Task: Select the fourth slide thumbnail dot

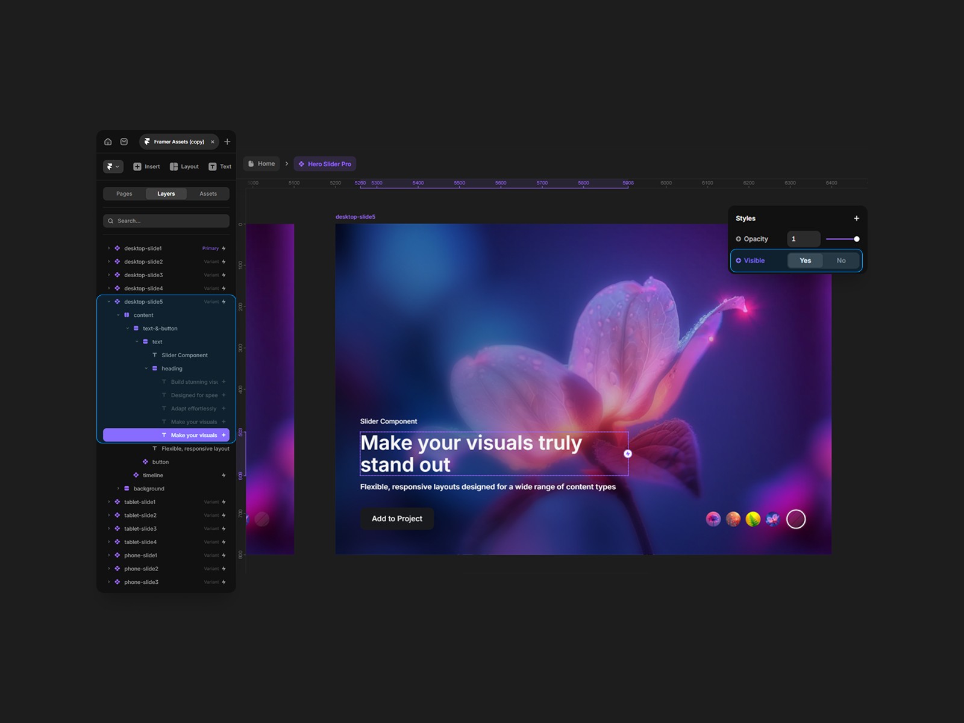Action: tap(773, 519)
